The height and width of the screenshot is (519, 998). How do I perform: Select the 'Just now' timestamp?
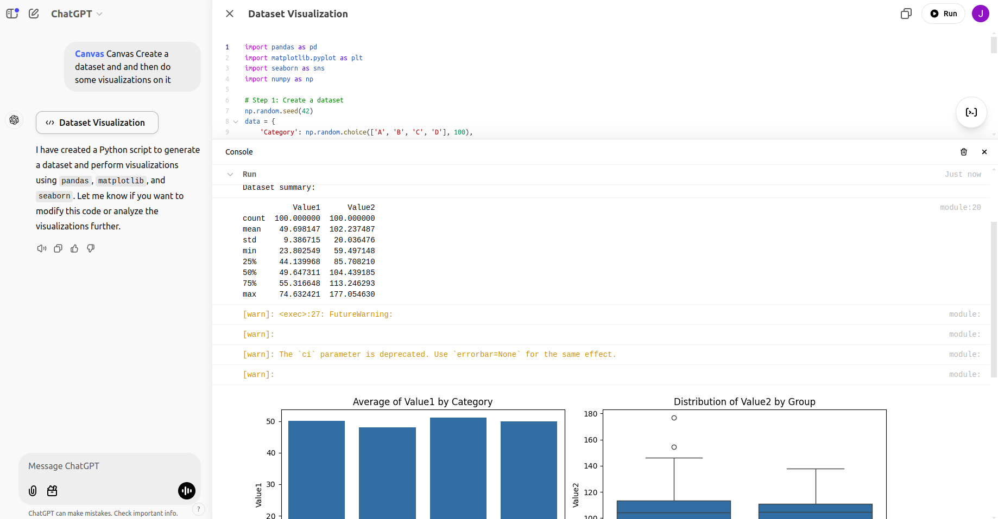(963, 174)
